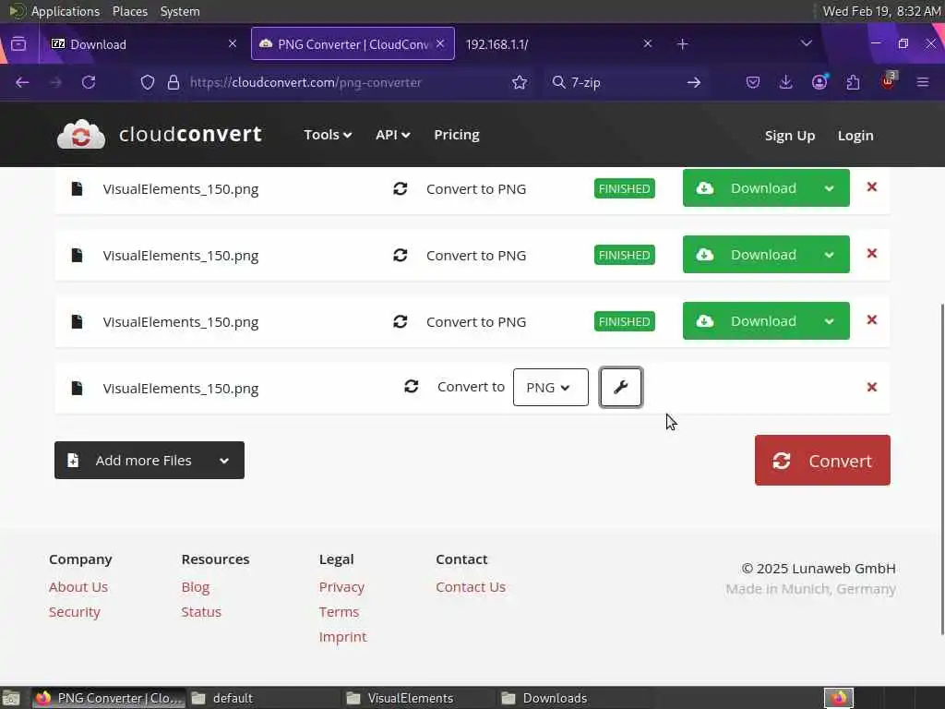
Task: Open the Firefox downloads panel
Action: tap(785, 82)
